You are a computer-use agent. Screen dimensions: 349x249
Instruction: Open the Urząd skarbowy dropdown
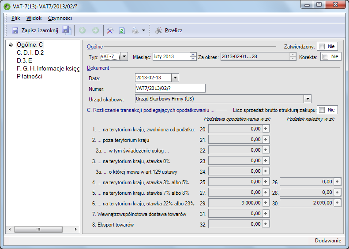pyautogui.click(x=308, y=99)
